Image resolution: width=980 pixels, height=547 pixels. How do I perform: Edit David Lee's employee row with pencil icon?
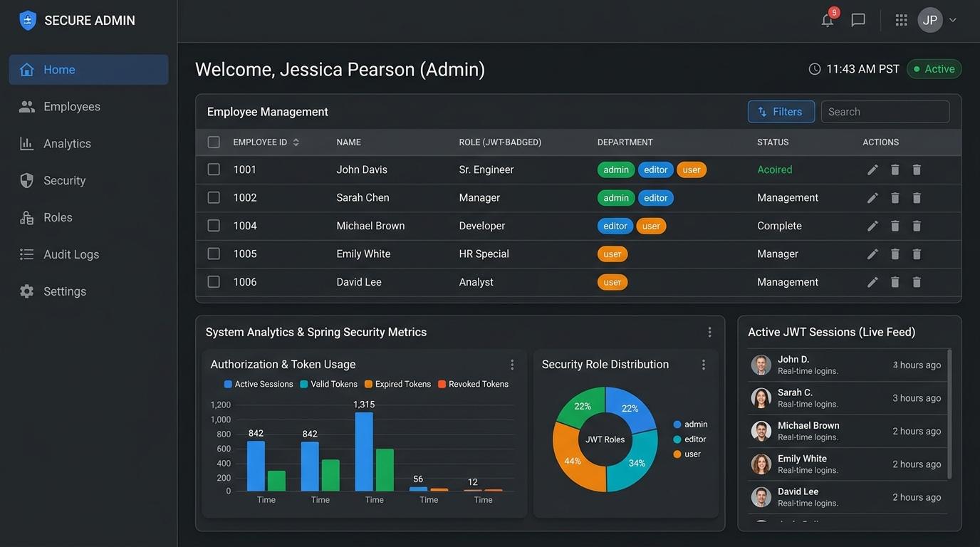tap(872, 282)
